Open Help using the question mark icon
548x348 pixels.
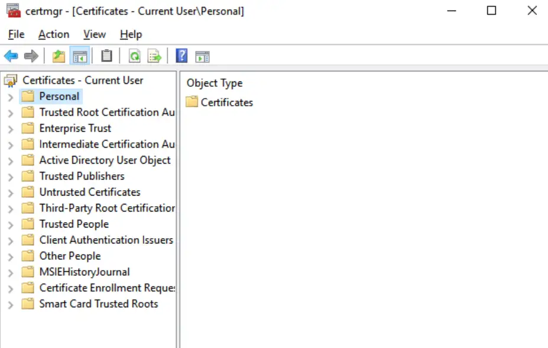(x=181, y=56)
